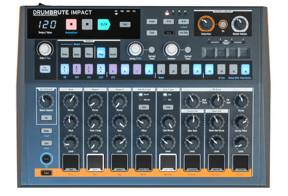Click the FM Drum Mod Pitch knob
288x196 pixels.
[192, 100]
